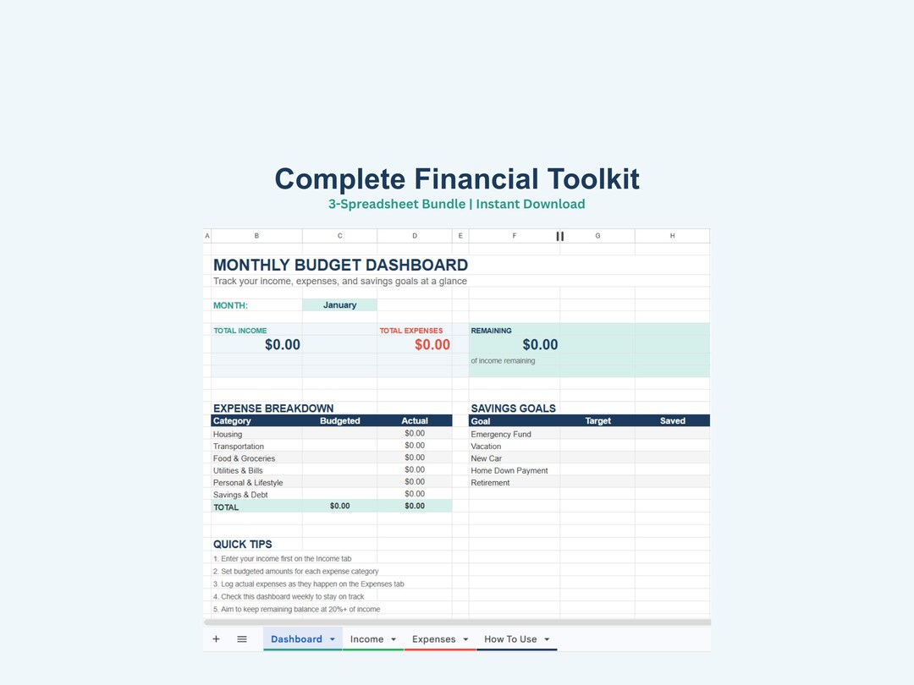Select column B header

[x=256, y=236]
